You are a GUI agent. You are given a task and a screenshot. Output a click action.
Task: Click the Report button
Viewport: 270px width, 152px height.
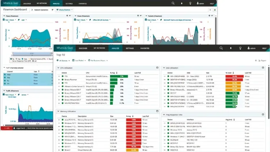click(262, 60)
